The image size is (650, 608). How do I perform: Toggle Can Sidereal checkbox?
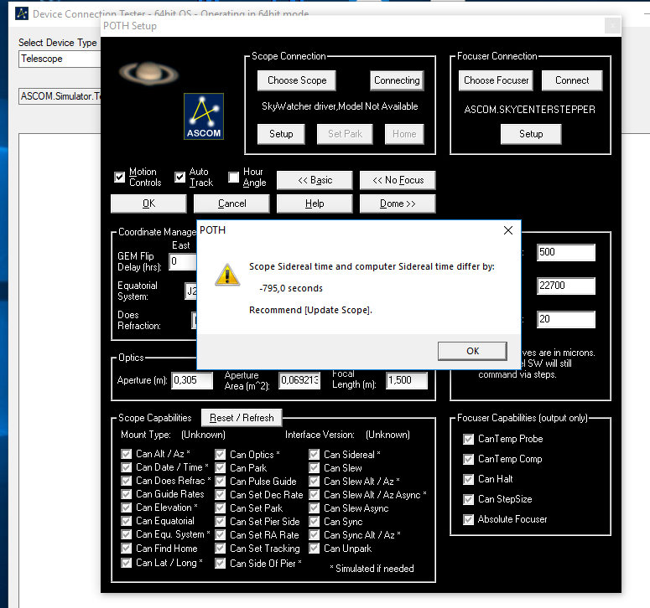point(315,455)
